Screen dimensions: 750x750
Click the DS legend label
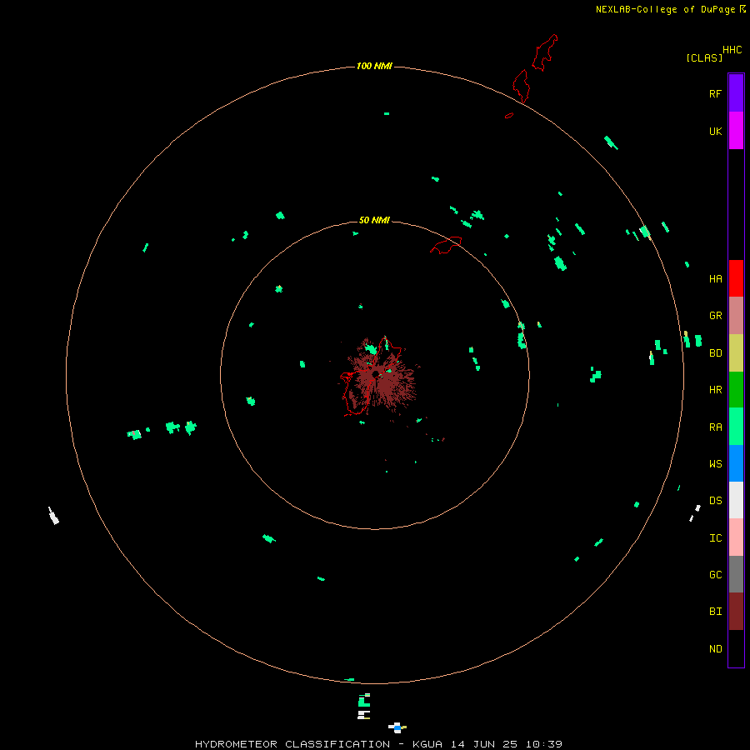(715, 501)
